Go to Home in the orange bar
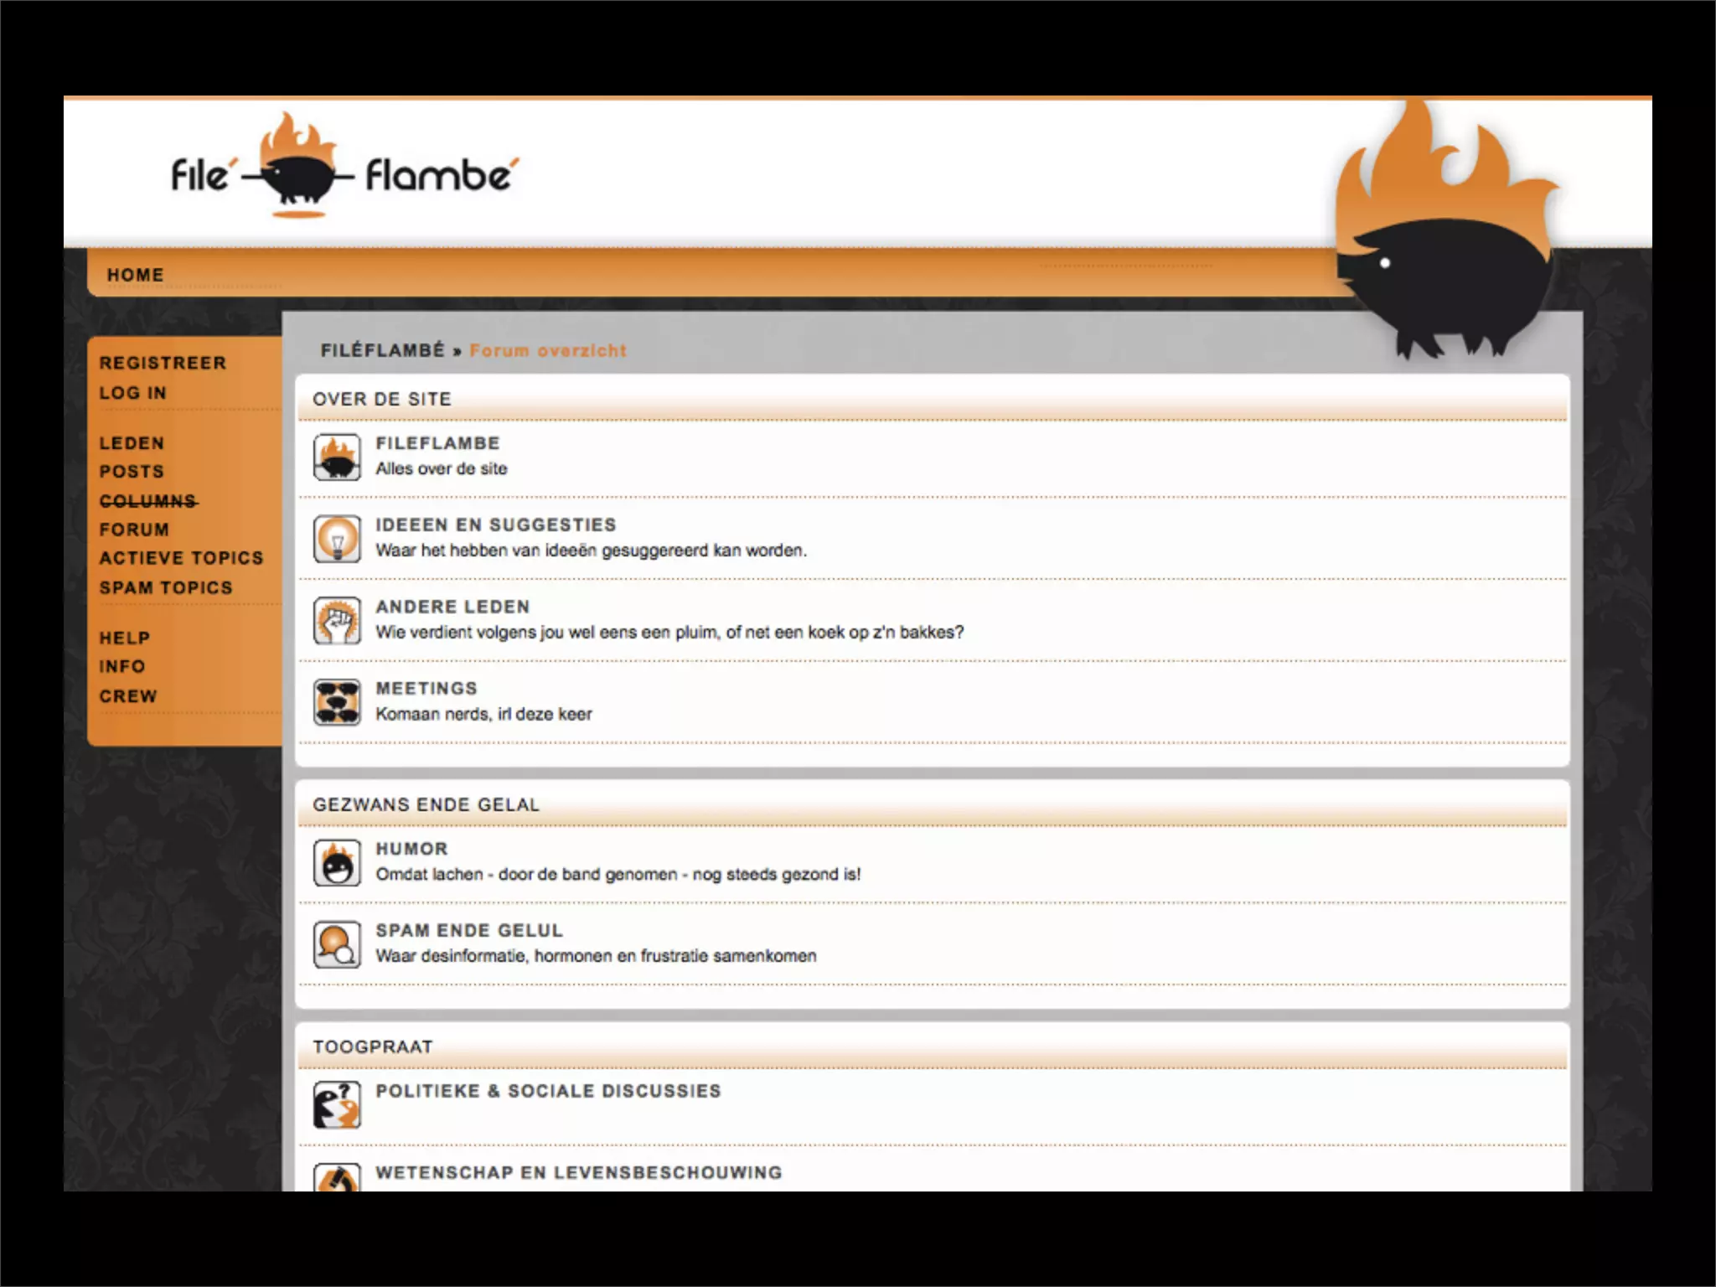Viewport: 1716px width, 1287px height. (x=135, y=275)
